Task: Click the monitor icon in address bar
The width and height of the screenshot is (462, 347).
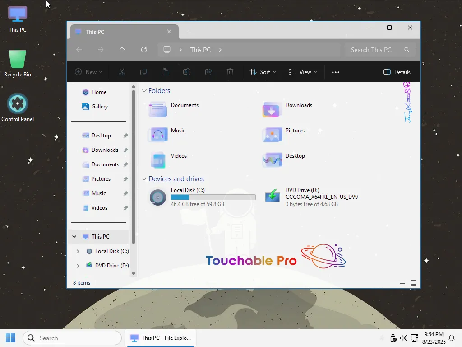Action: pyautogui.click(x=167, y=50)
